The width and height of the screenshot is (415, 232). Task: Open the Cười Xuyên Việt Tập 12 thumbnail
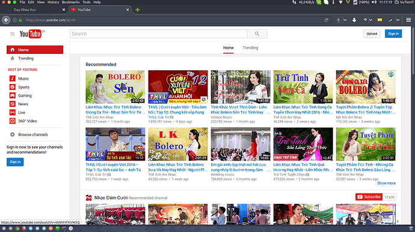click(178, 87)
